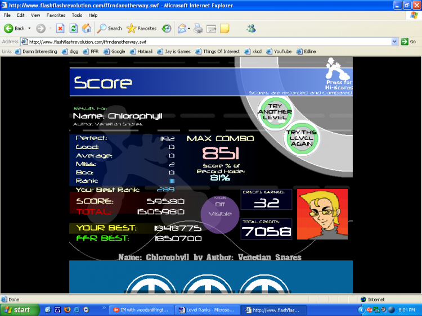Refresh the page with the Refresh icon
422x316 pixels.
74,28
